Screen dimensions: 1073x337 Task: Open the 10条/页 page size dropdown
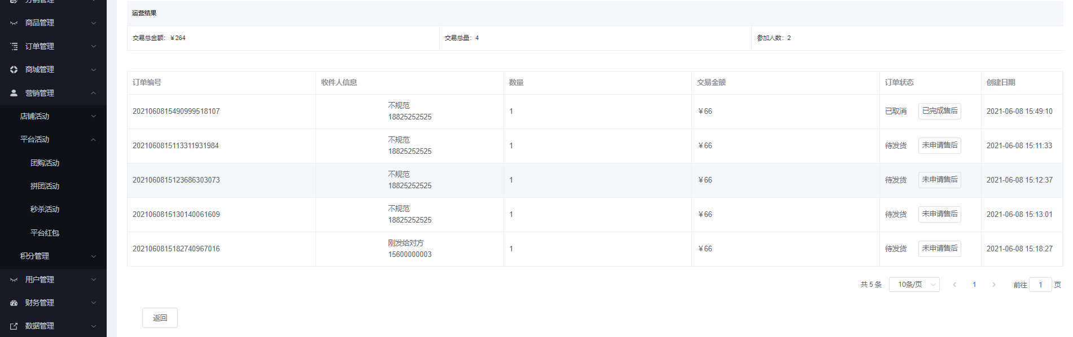(914, 285)
